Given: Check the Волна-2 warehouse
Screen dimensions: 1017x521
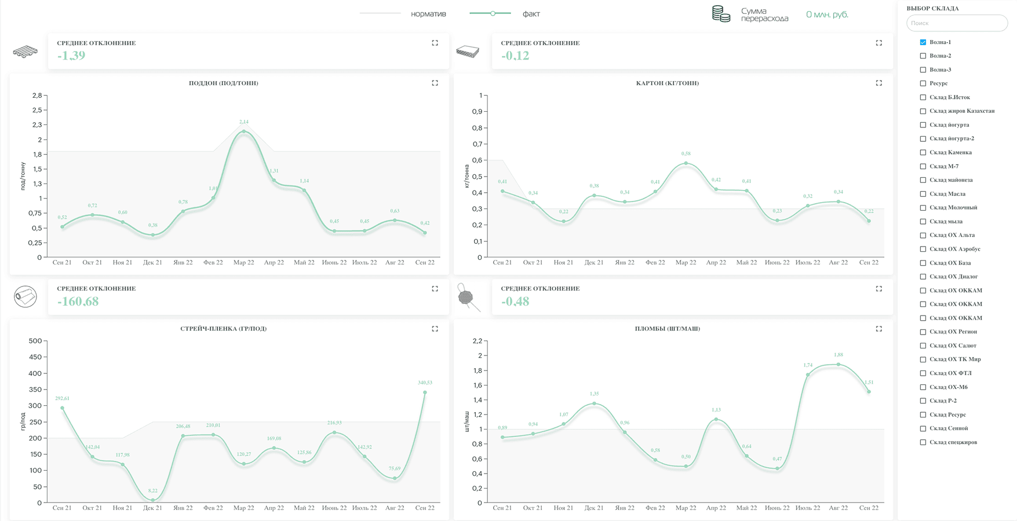Looking at the screenshot, I should (923, 56).
